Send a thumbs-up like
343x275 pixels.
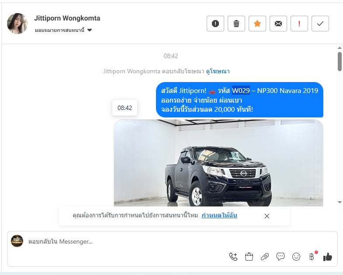coord(327,257)
